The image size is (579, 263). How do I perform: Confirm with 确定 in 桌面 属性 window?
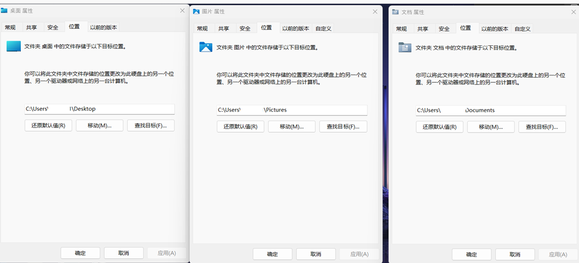[x=80, y=253]
